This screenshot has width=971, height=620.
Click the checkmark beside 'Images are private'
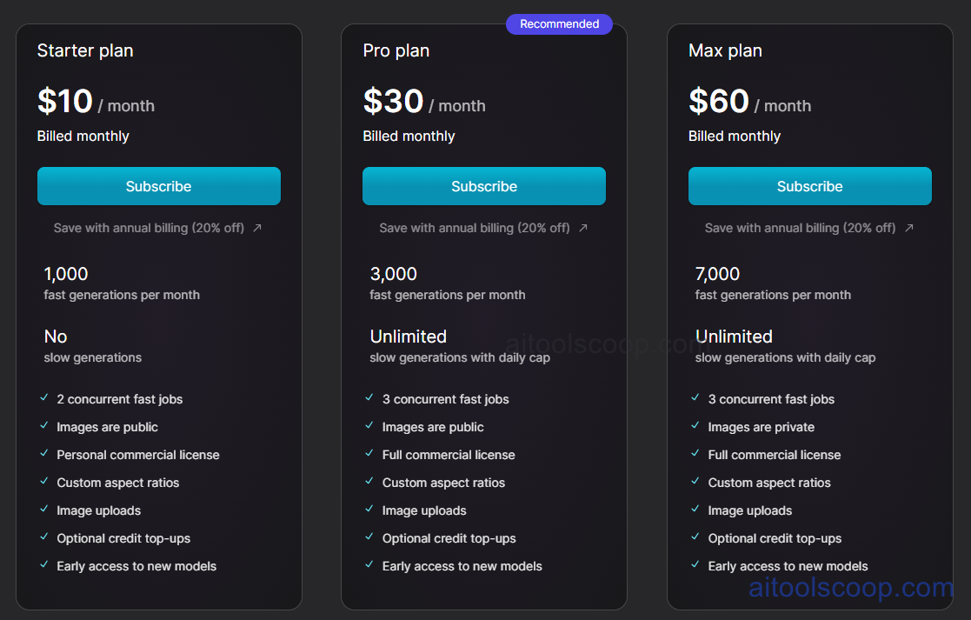tap(695, 426)
